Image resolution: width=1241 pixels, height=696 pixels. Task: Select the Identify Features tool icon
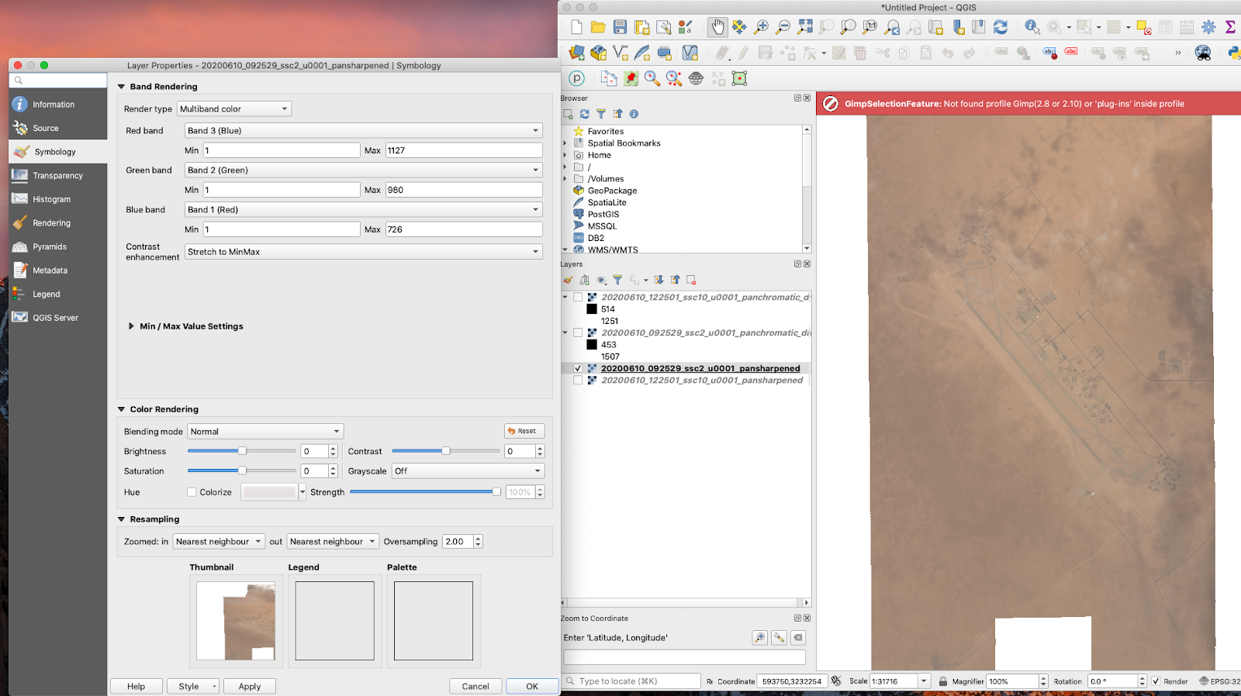pyautogui.click(x=1032, y=27)
